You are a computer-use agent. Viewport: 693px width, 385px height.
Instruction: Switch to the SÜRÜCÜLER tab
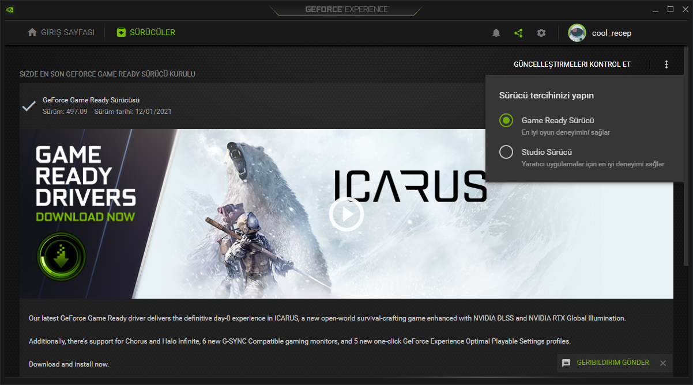tap(146, 32)
